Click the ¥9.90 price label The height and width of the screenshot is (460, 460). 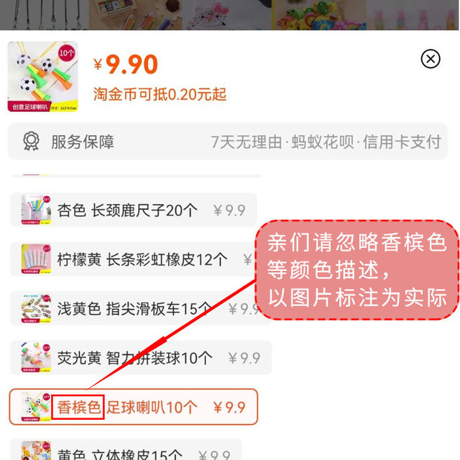tap(126, 64)
